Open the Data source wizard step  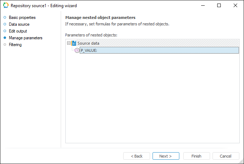pos(19,24)
